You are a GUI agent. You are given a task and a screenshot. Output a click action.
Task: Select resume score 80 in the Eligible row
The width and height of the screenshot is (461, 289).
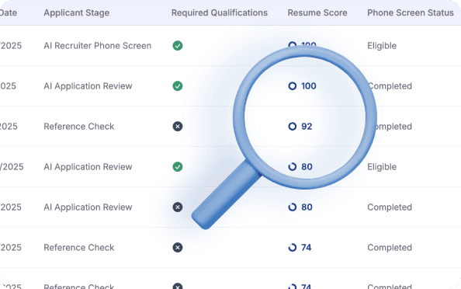307,166
